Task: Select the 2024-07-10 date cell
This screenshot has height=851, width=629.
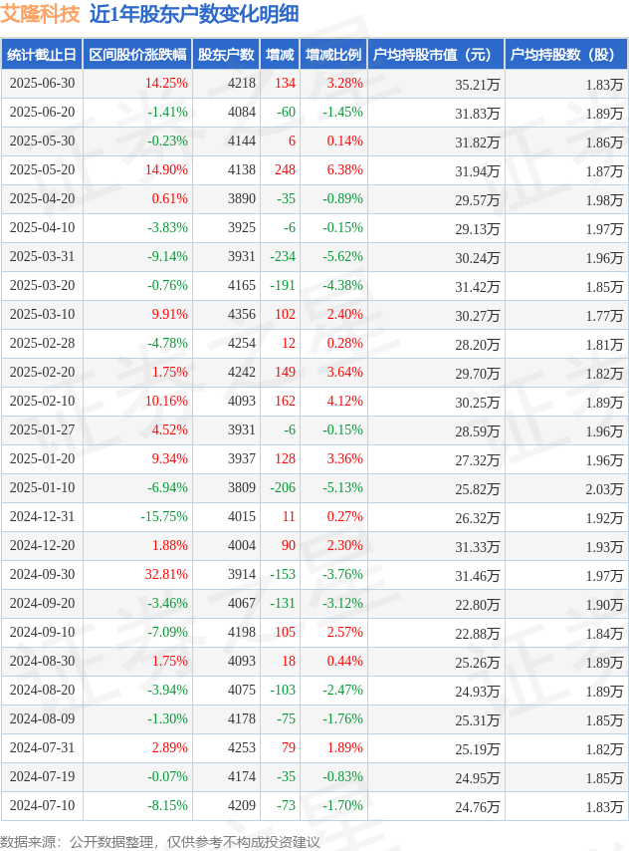Action: click(42, 805)
